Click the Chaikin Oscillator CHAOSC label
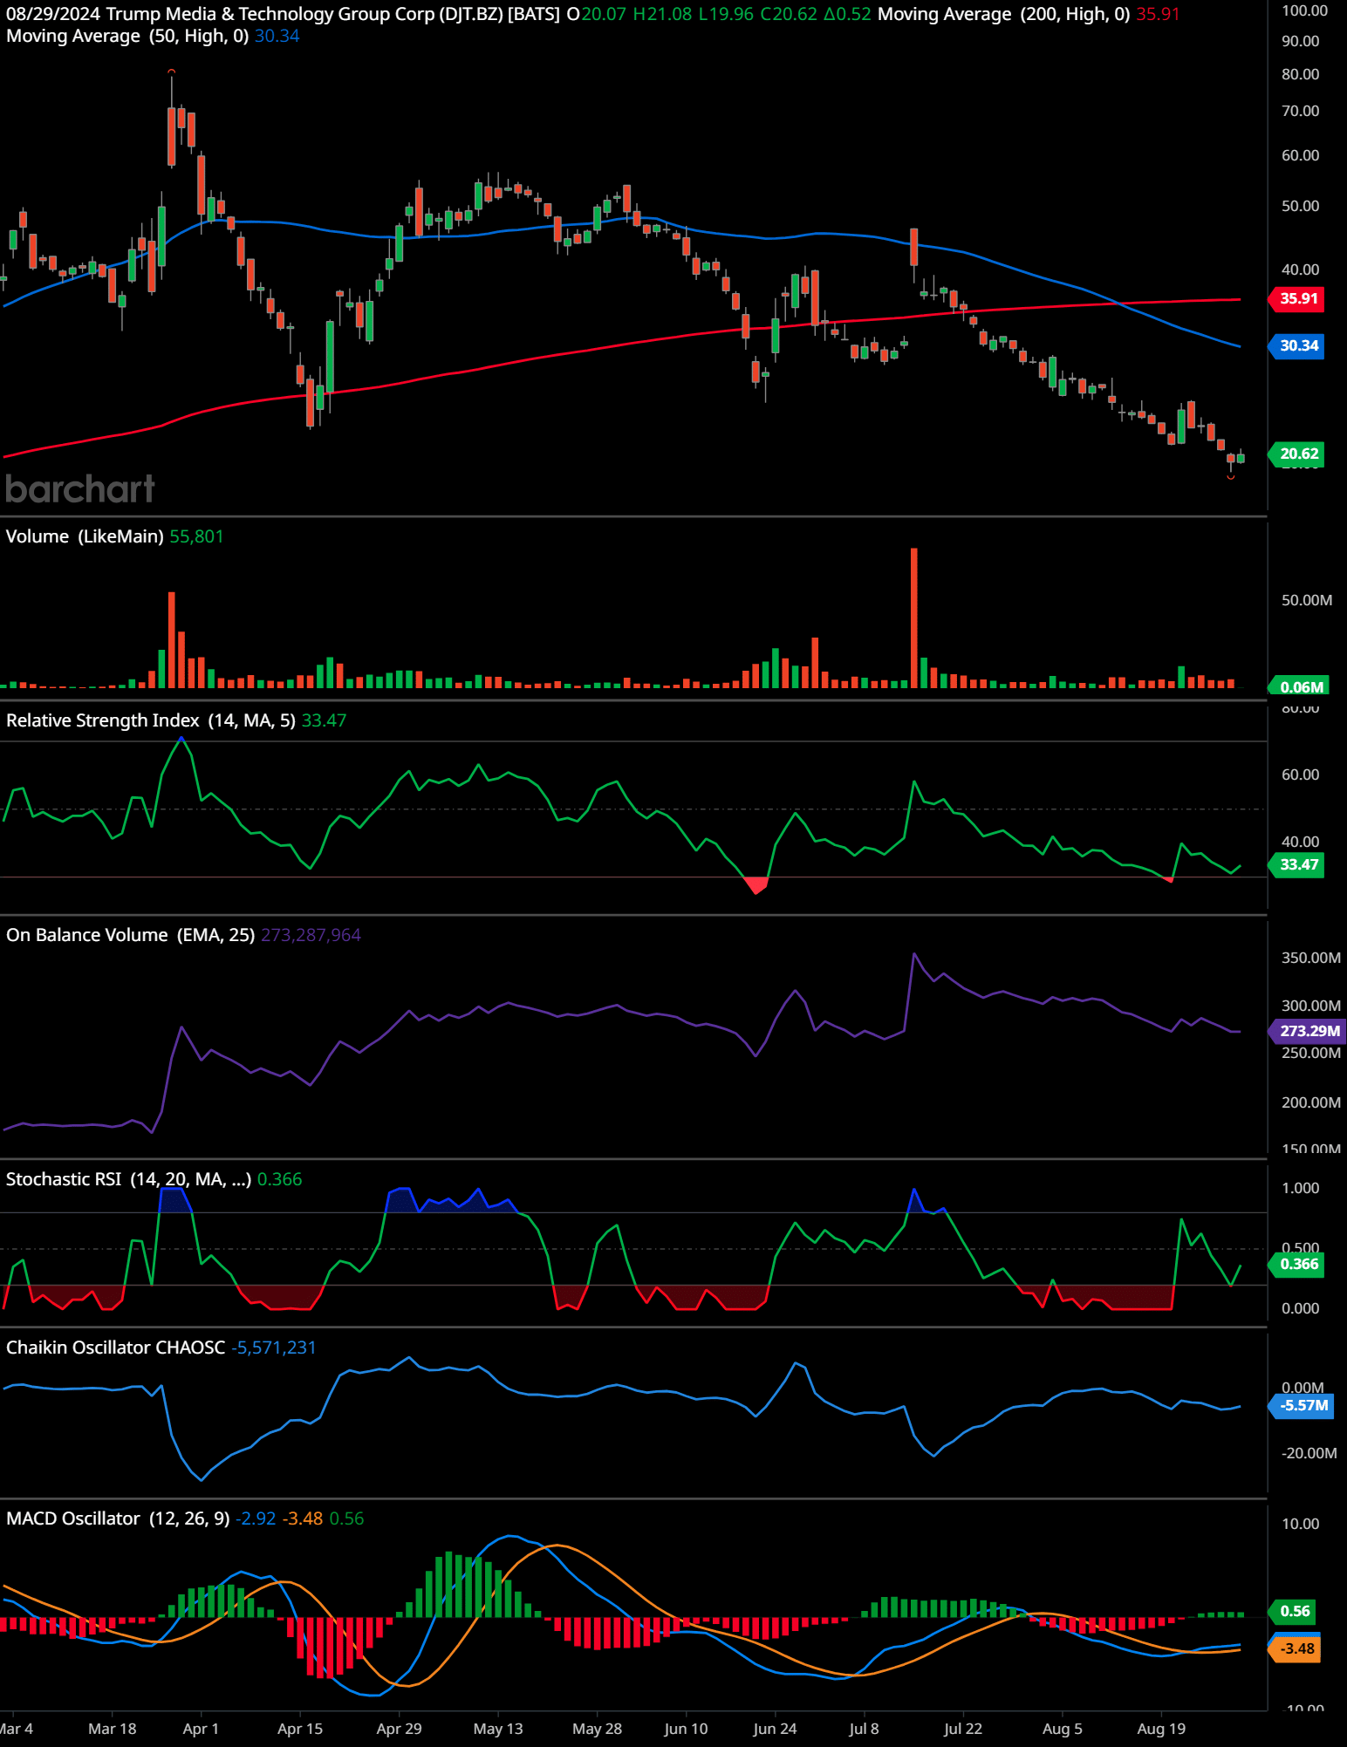 pos(115,1348)
